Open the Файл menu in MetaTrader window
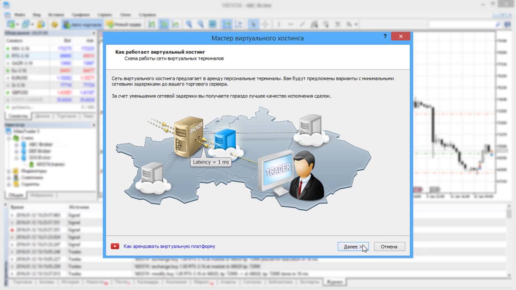This screenshot has width=516, height=290. pos(20,14)
